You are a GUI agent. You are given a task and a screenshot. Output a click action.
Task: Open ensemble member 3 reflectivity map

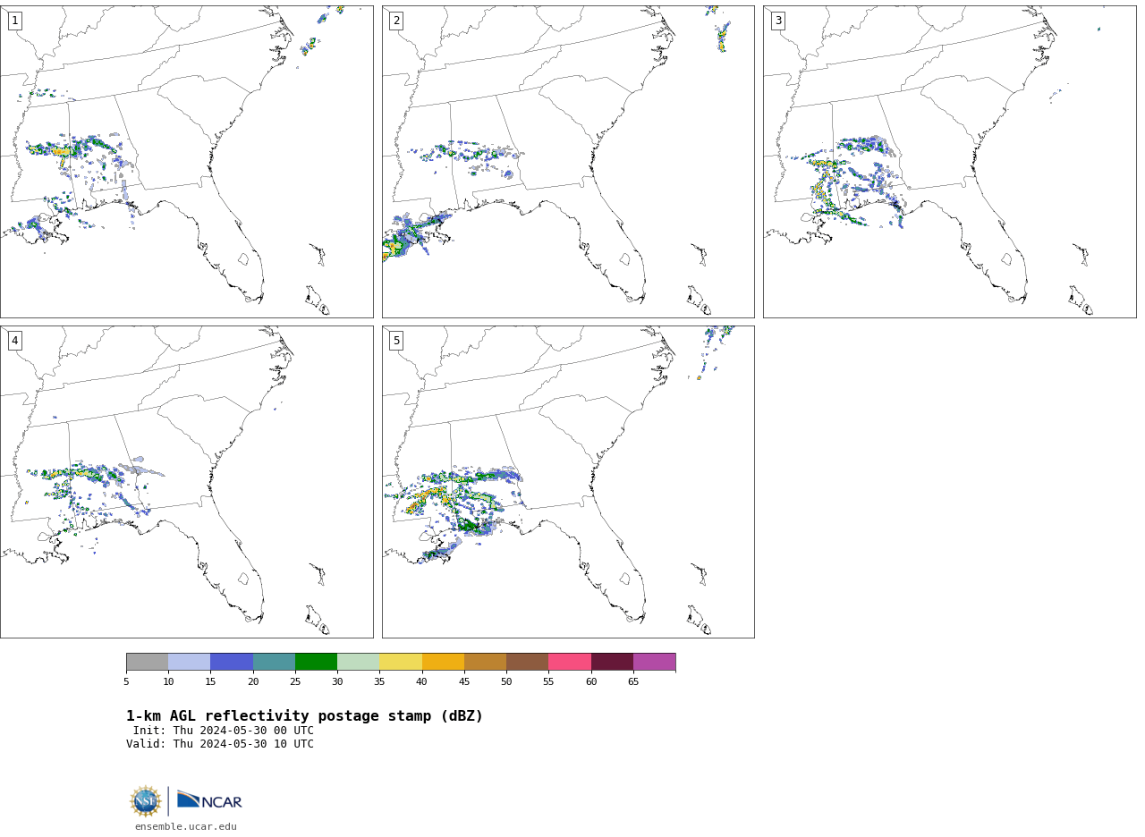[949, 161]
